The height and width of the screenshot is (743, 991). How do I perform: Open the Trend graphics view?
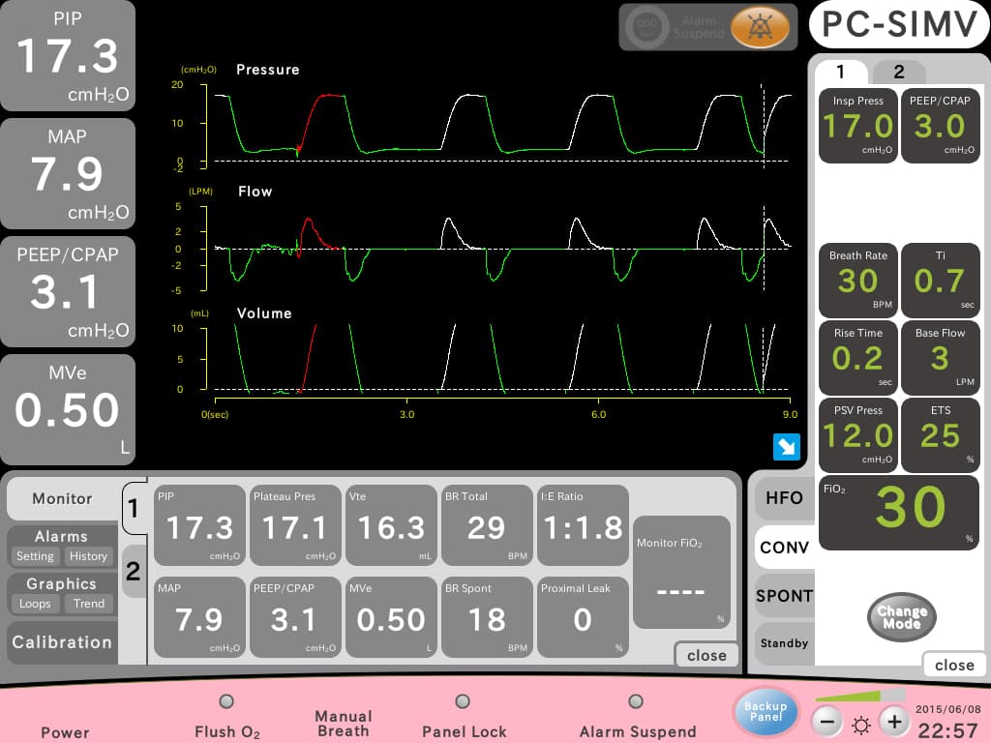click(88, 604)
